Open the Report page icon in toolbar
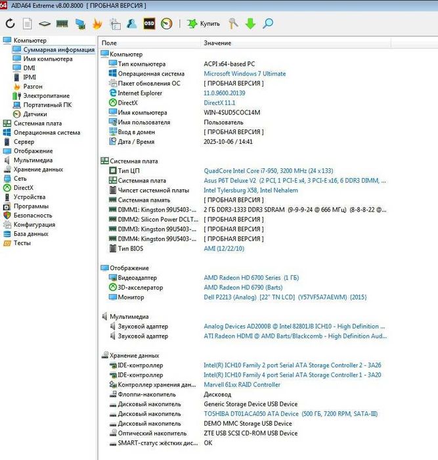 point(28,24)
